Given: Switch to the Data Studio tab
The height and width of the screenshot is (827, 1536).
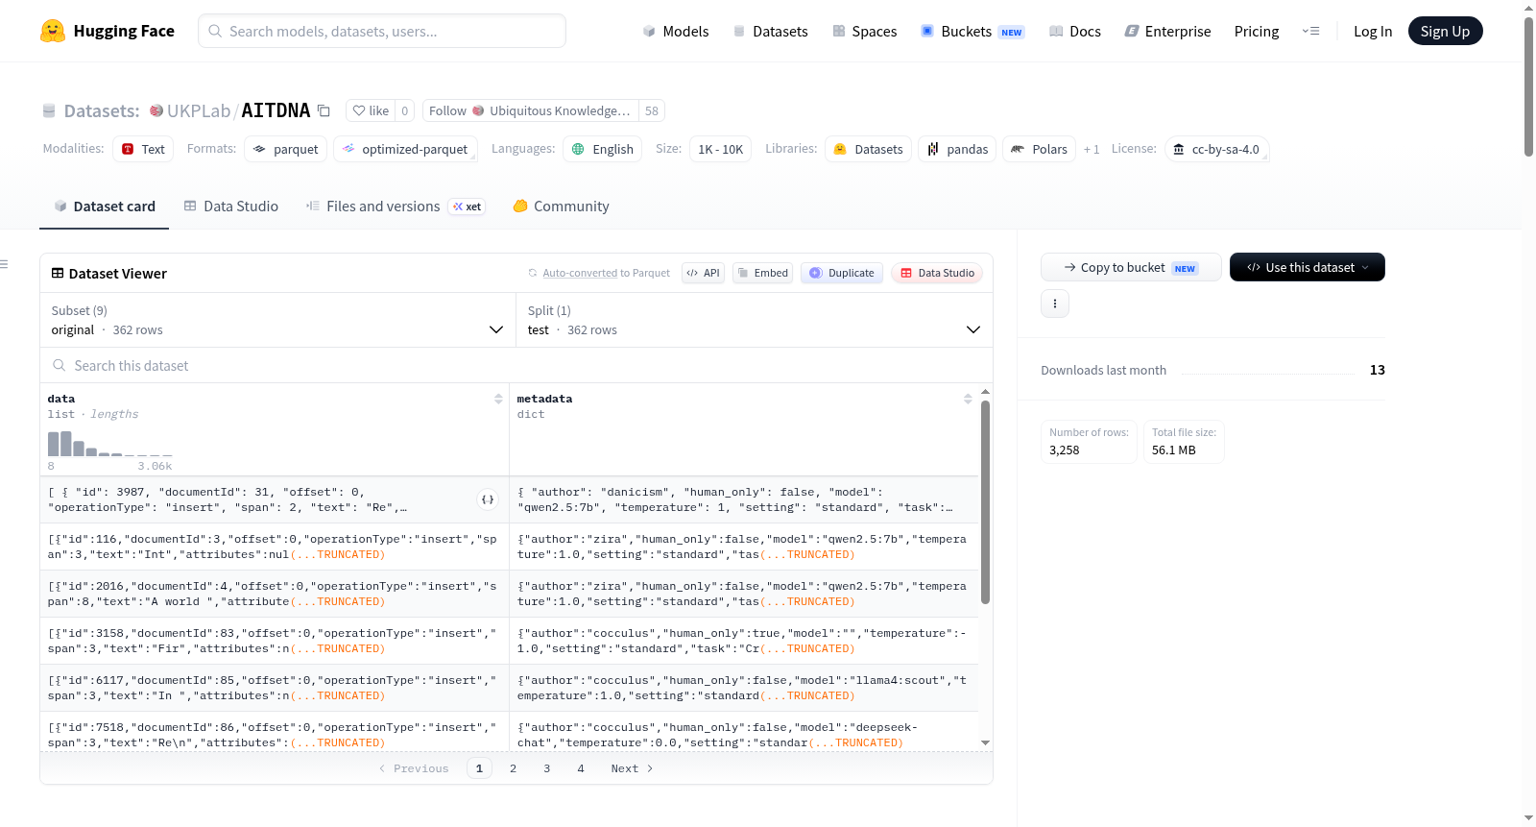Looking at the screenshot, I should [231, 206].
